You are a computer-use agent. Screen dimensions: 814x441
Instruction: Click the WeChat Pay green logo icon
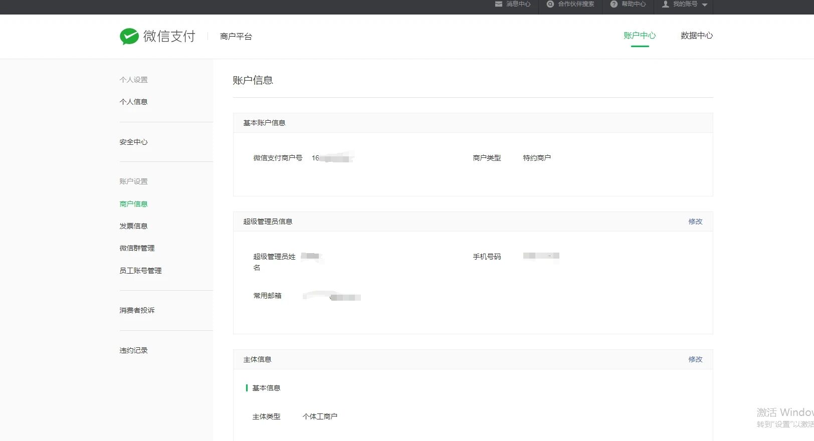[x=129, y=36]
